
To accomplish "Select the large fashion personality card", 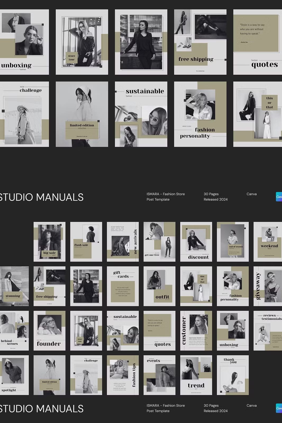I will (x=200, y=114).
